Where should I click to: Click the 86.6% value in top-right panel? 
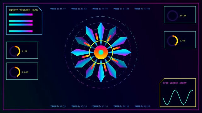(183, 16)
